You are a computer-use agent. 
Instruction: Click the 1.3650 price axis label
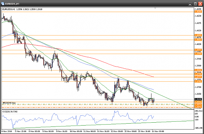click(x=198, y=94)
